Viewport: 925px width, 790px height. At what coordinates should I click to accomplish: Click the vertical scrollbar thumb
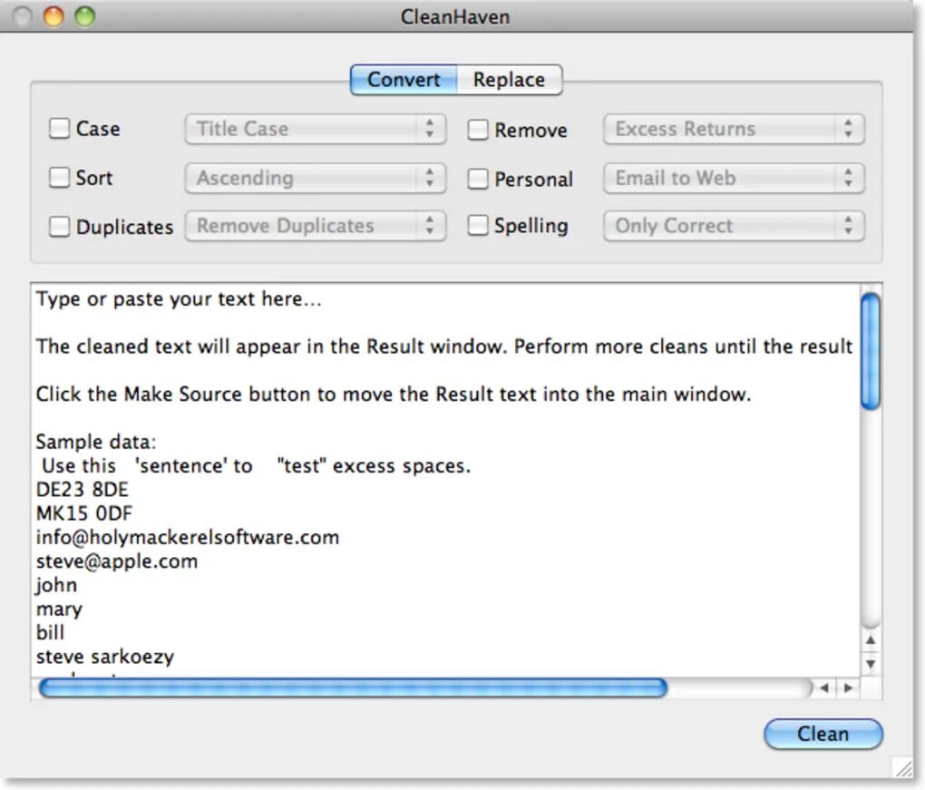[871, 351]
